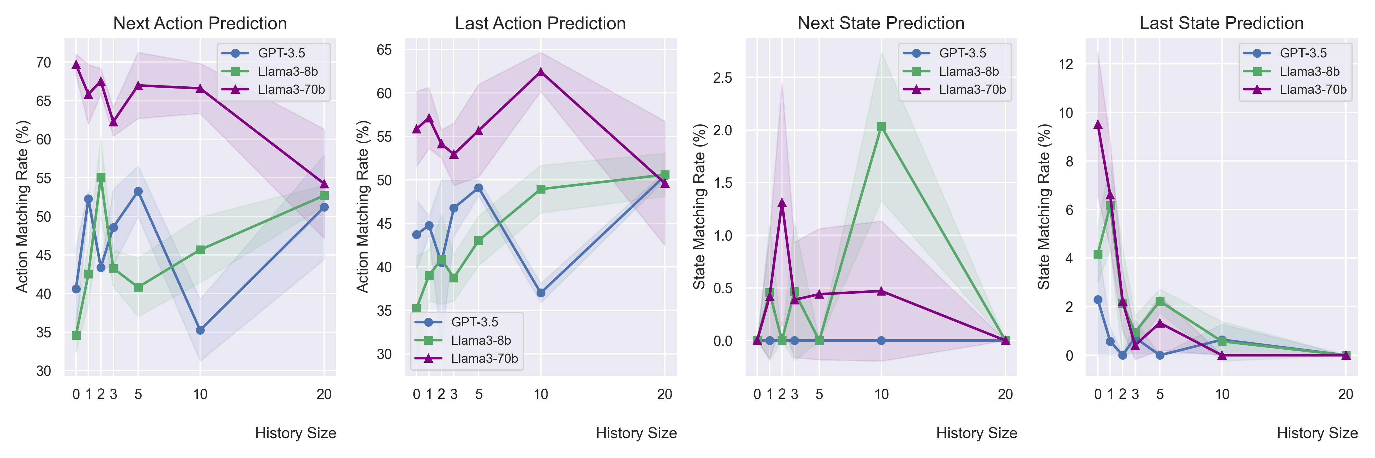The width and height of the screenshot is (1375, 458).
Task: Click the Llama3-8b legend marker in Next State Prediction
Action: click(916, 71)
